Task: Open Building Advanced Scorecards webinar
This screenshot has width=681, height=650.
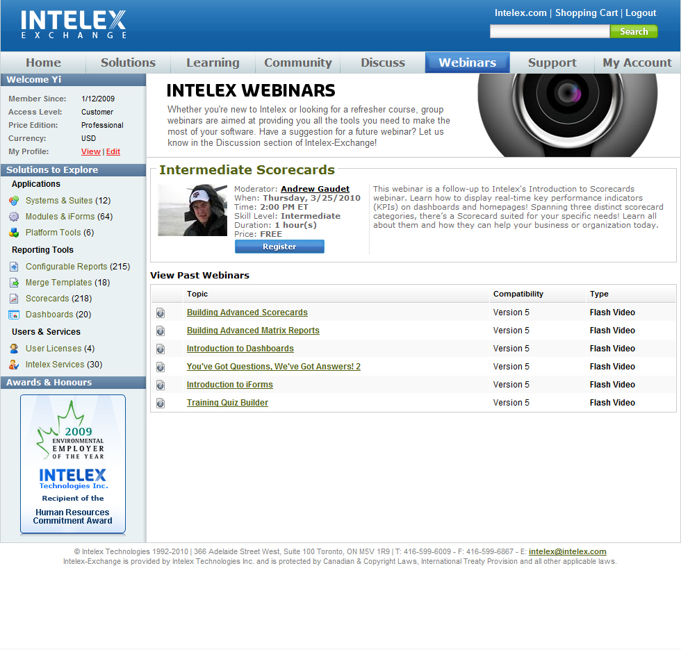Action: (247, 312)
